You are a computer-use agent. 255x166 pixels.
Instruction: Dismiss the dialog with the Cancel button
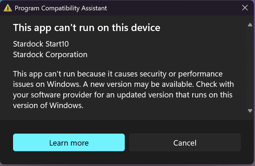(x=185, y=143)
